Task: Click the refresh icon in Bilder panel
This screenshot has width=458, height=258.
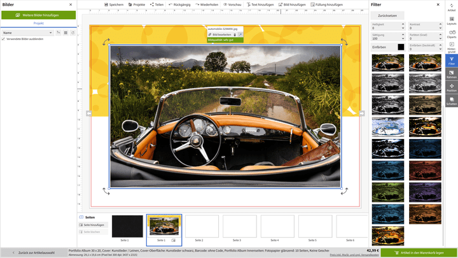Action: 73,32
